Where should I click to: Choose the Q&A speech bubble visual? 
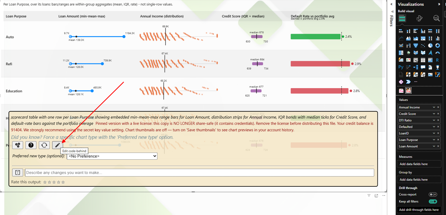click(423, 67)
